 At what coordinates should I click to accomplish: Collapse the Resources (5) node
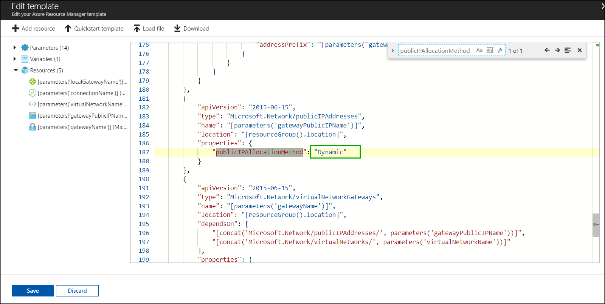16,70
